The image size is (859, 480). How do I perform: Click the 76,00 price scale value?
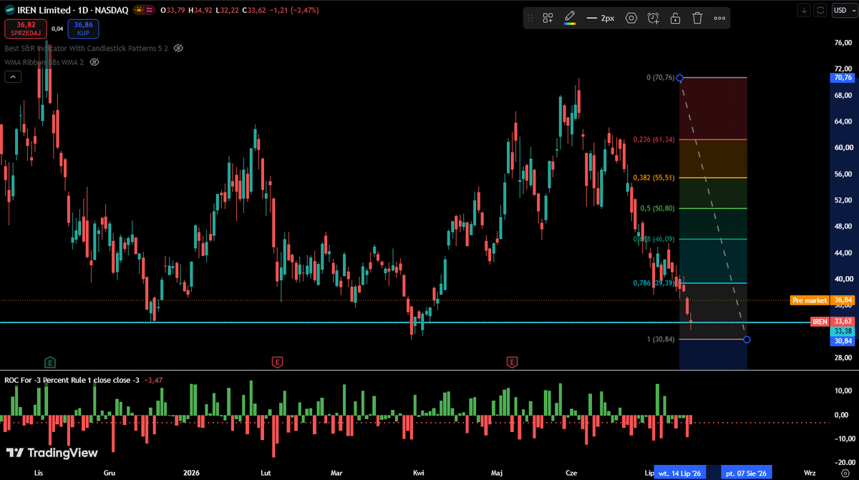point(845,42)
